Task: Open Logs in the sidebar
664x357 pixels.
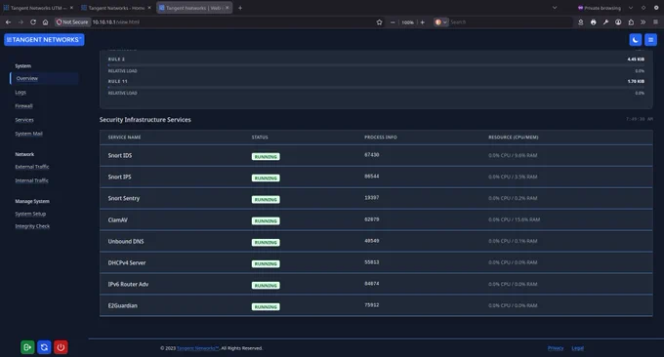Action: point(21,93)
